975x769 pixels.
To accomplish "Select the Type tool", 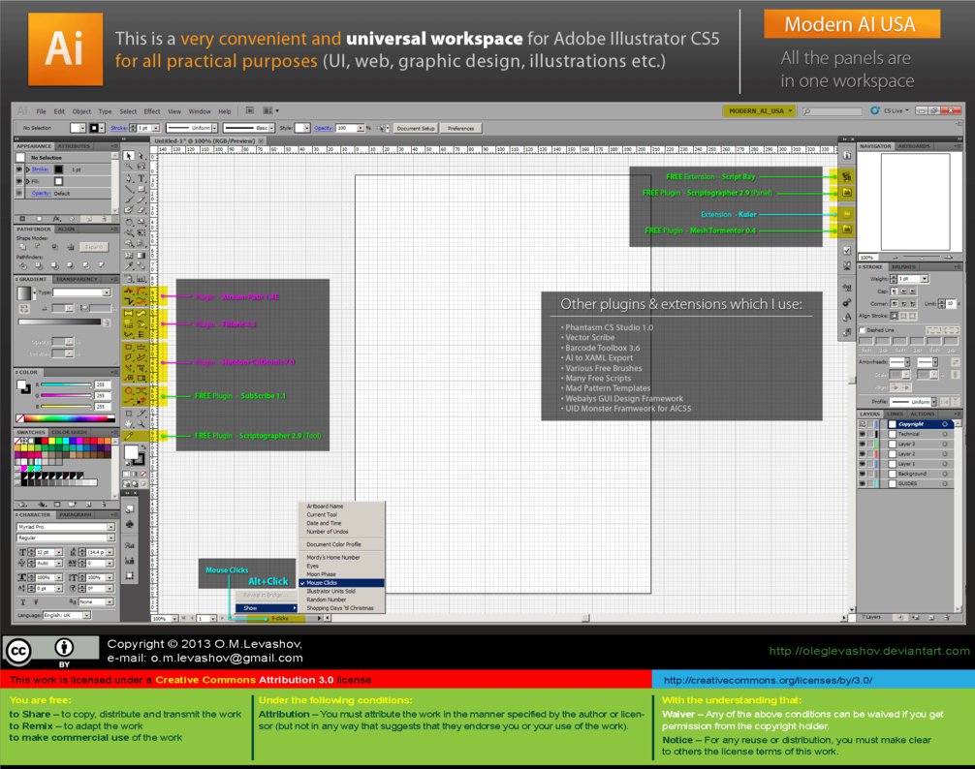I will tap(142, 178).
